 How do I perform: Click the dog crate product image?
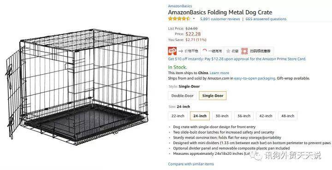(77, 87)
